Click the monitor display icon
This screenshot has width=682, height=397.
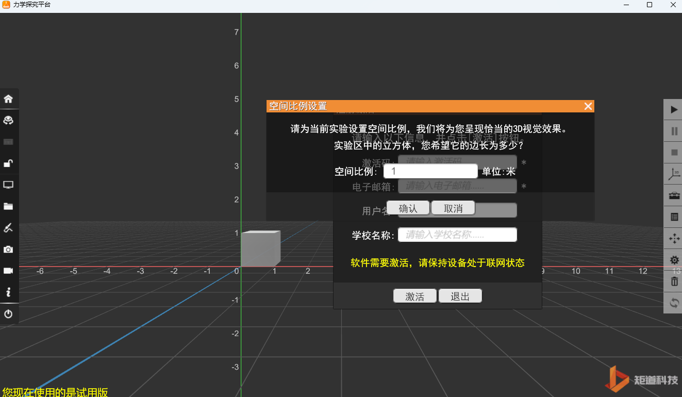point(8,185)
